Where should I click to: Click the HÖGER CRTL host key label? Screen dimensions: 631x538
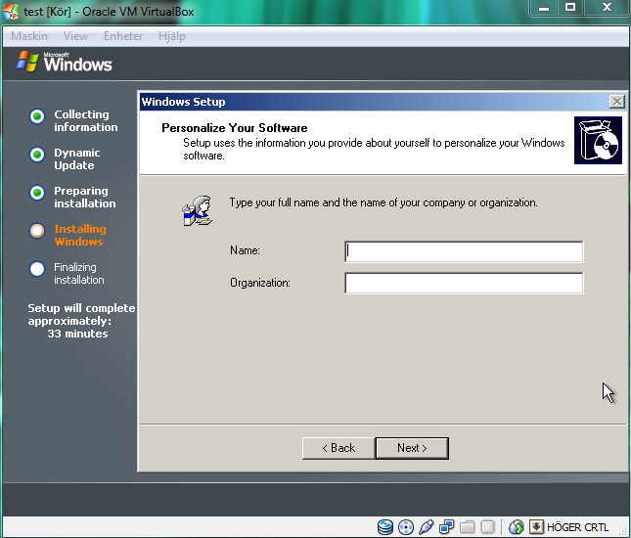(x=577, y=527)
